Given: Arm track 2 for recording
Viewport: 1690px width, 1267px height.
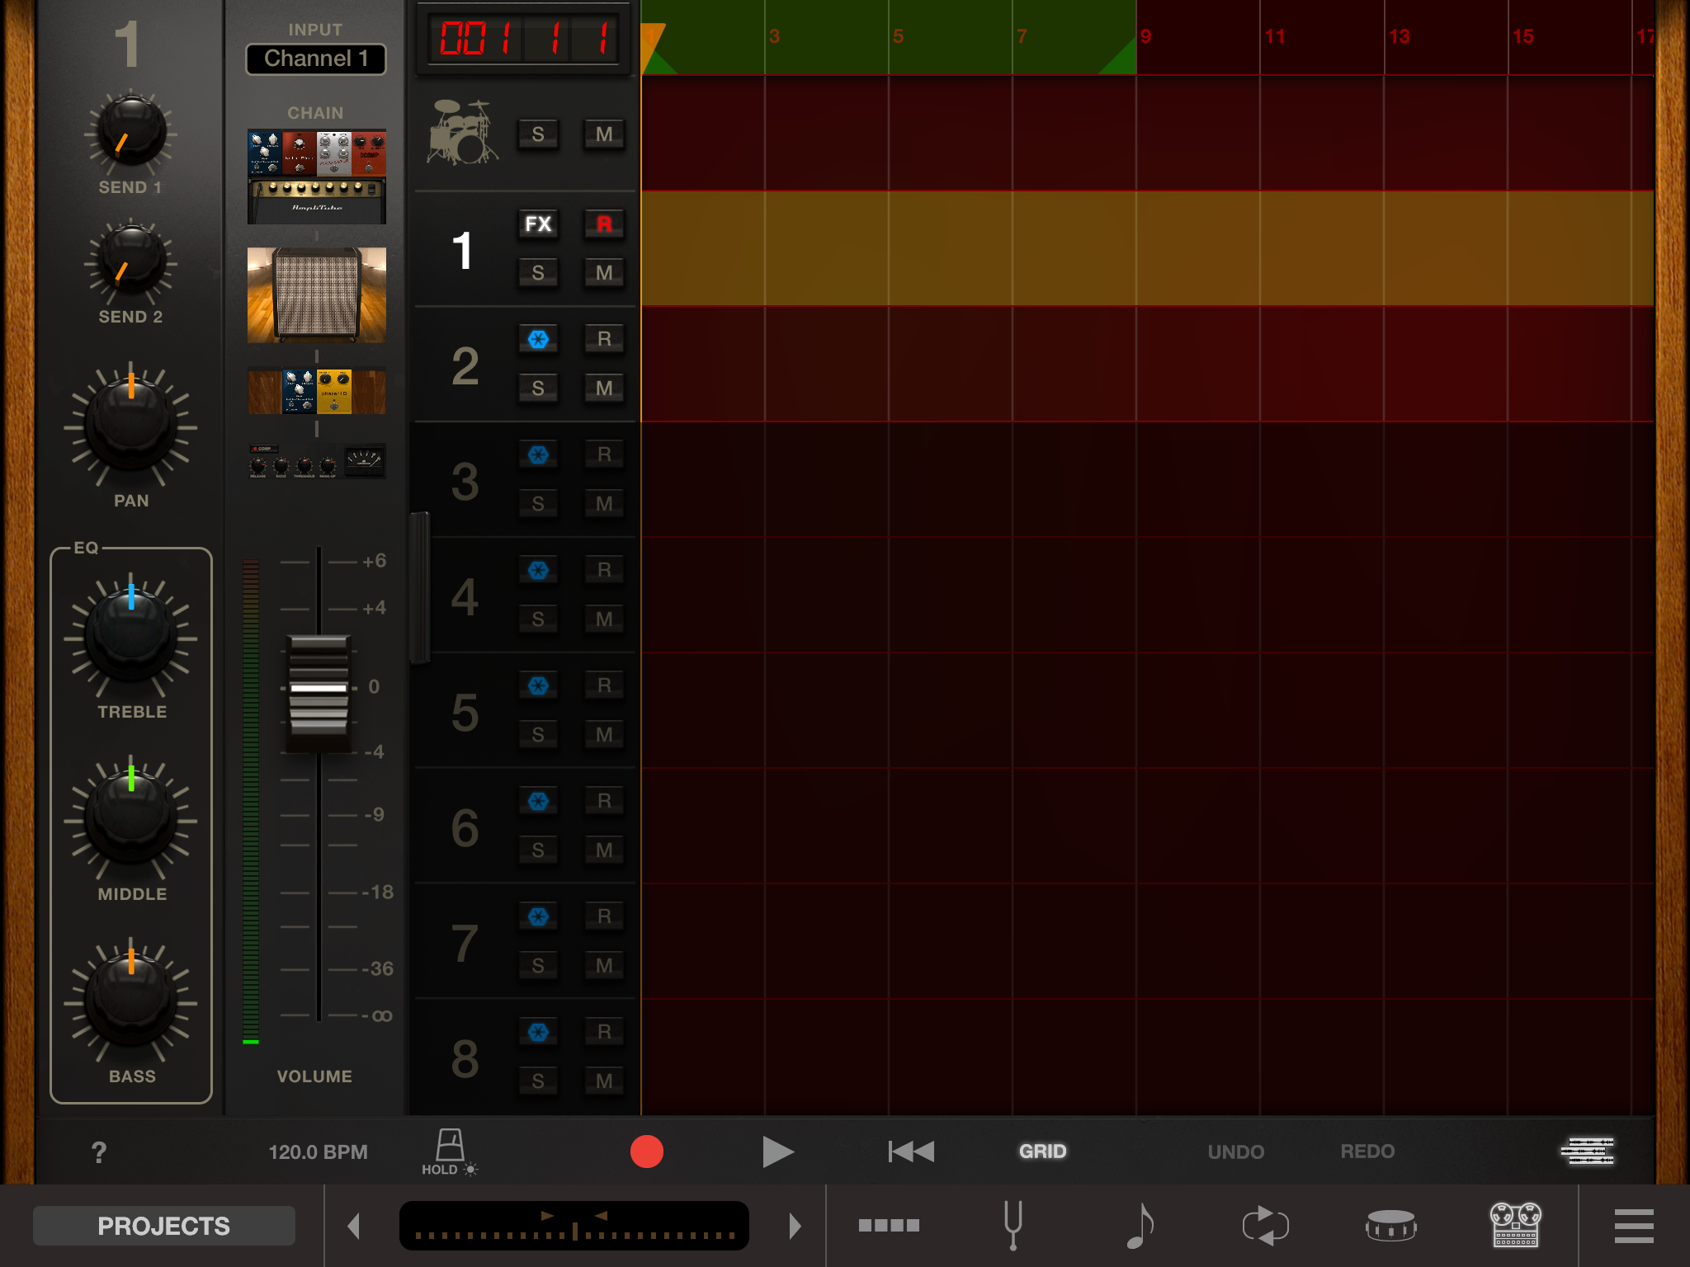Looking at the screenshot, I should coord(604,339).
